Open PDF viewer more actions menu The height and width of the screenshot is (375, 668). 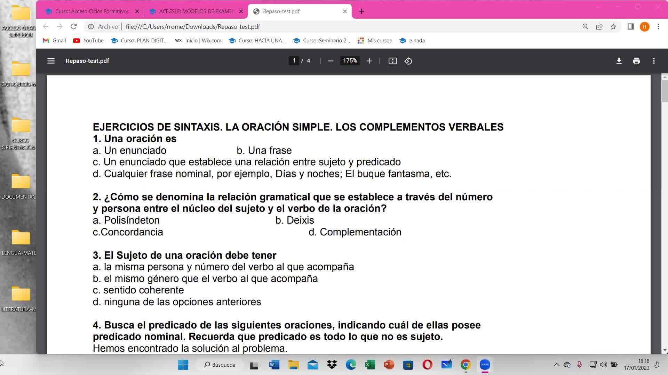pyautogui.click(x=654, y=61)
